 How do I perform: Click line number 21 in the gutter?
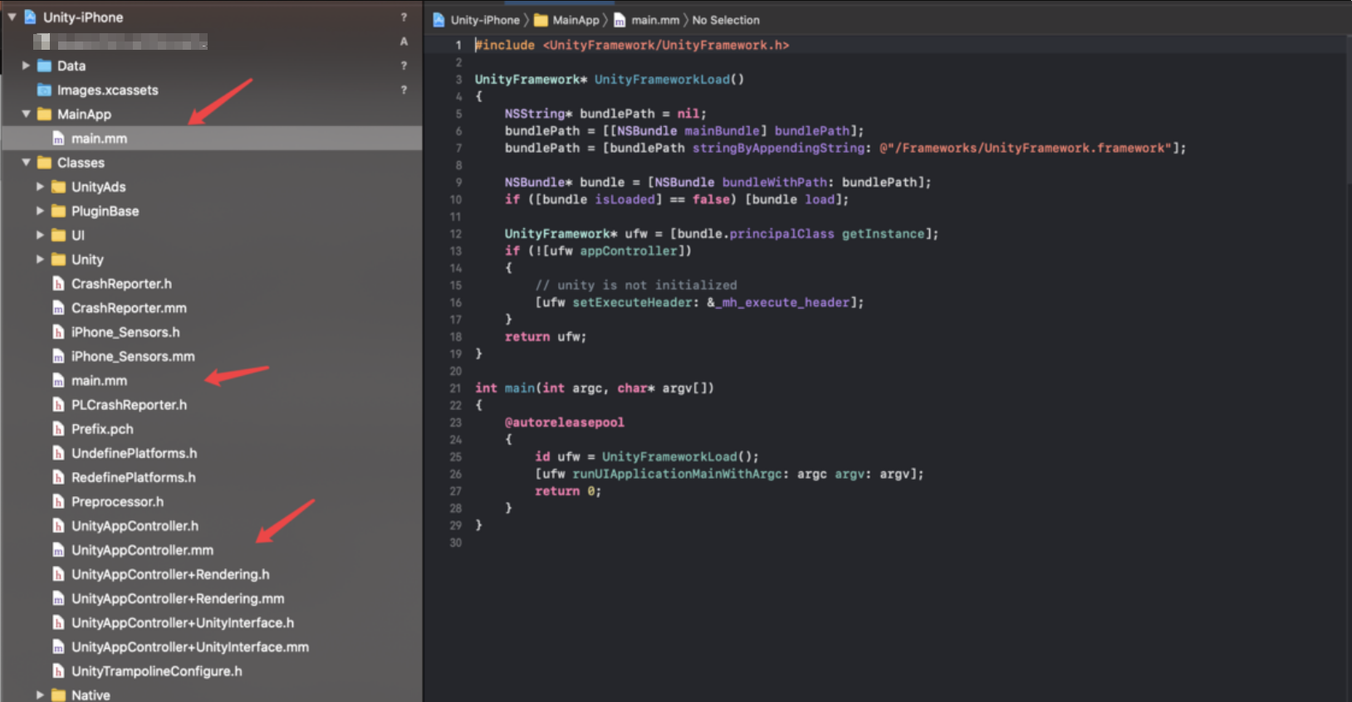(x=455, y=388)
